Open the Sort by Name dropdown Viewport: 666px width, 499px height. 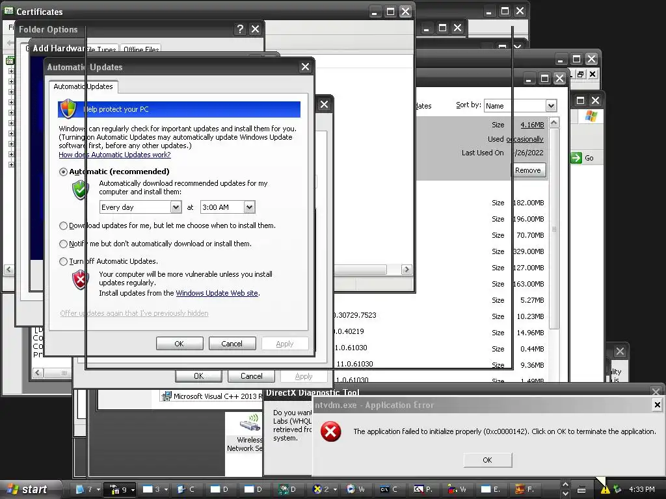tap(551, 106)
